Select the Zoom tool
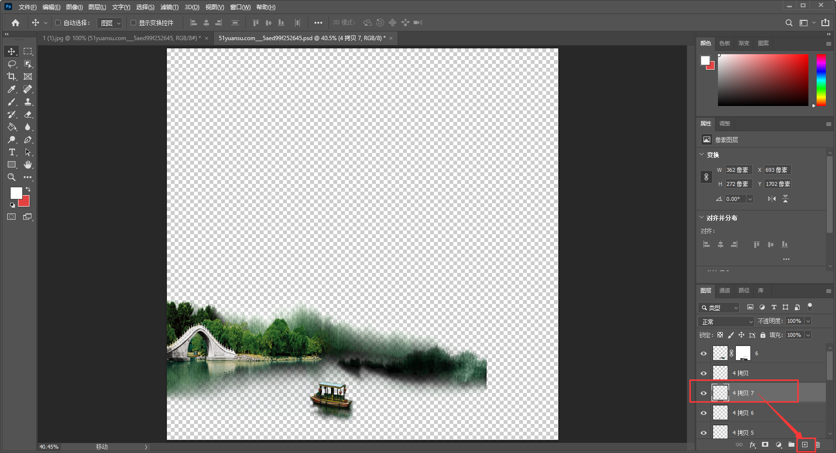The width and height of the screenshot is (836, 453). coord(12,177)
